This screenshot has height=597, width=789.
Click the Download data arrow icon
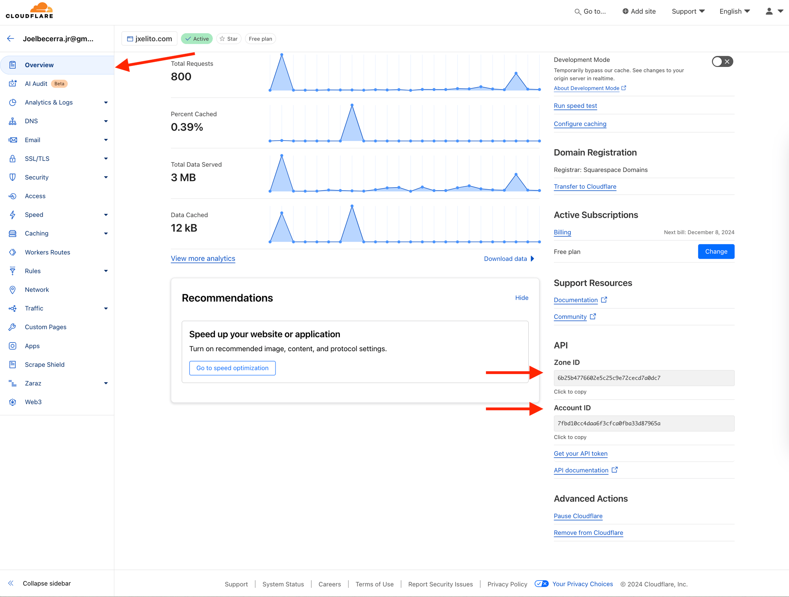pyautogui.click(x=532, y=259)
